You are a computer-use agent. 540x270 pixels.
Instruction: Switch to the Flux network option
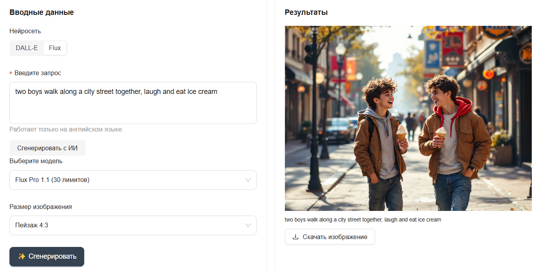[x=55, y=48]
